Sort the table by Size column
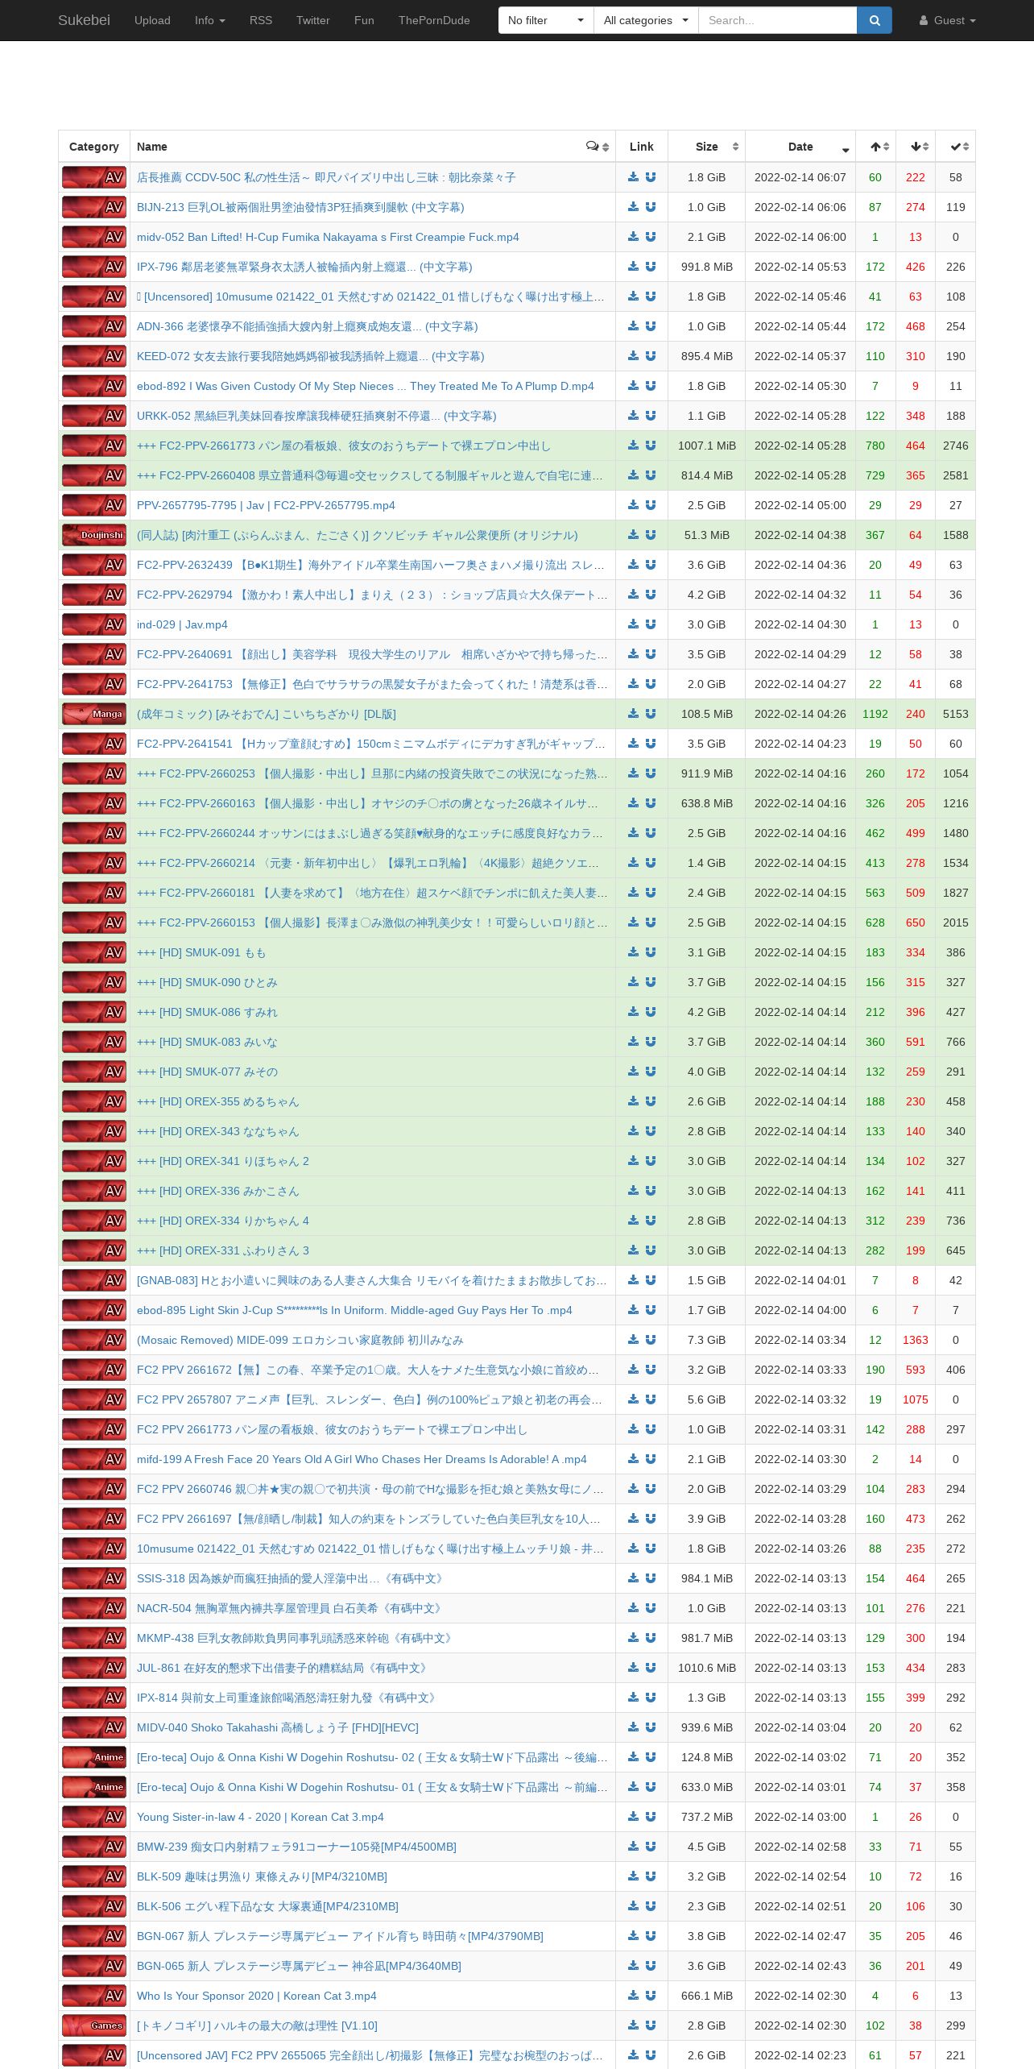This screenshot has width=1034, height=2069. pos(706,147)
